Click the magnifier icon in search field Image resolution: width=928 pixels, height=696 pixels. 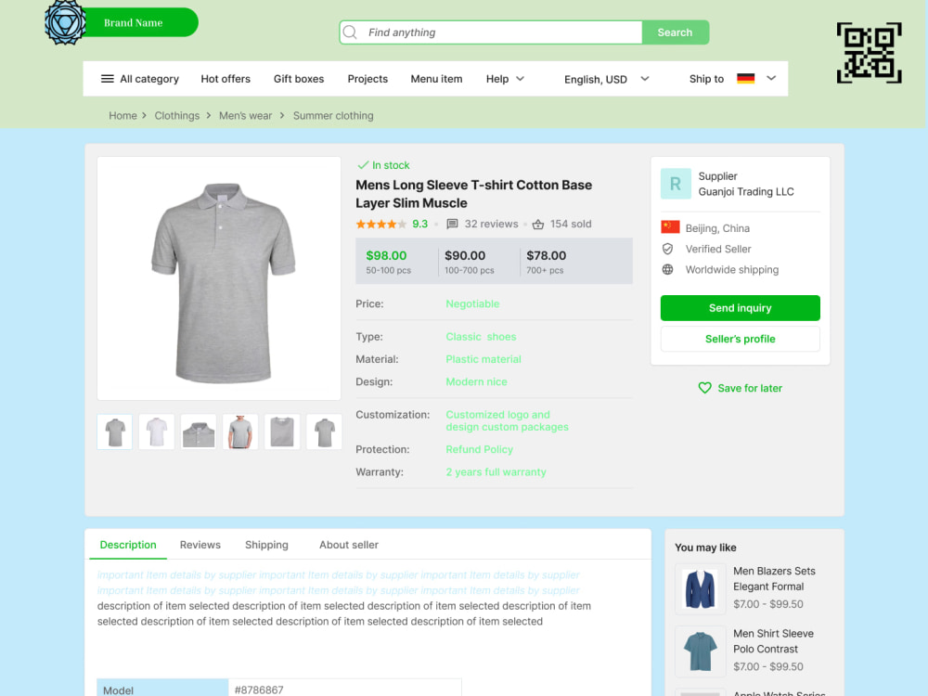pyautogui.click(x=351, y=32)
